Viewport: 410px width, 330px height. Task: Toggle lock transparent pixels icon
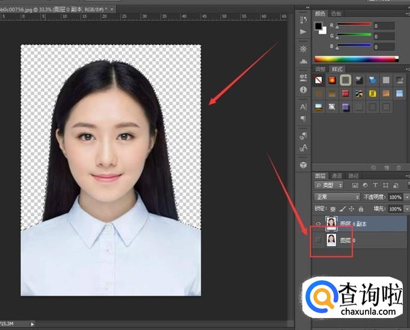333,209
